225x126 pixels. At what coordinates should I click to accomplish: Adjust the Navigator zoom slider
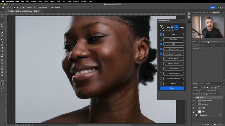[208, 42]
